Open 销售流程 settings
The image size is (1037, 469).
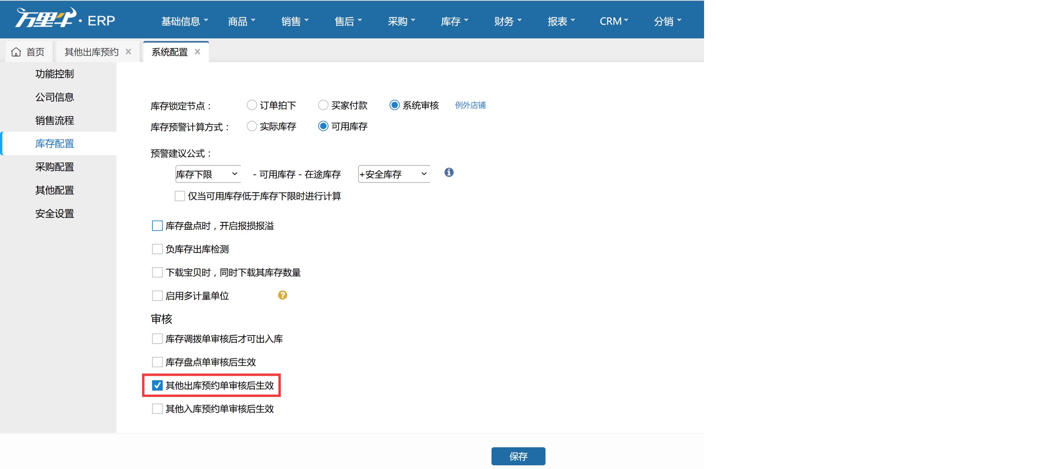[55, 120]
